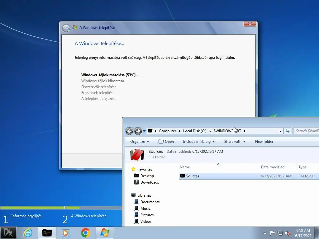Refresh the Explorer folder view
Viewport: 319px width, 239px height.
coord(287,131)
